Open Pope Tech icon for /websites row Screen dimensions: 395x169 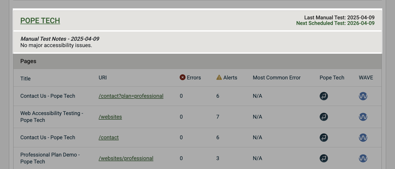coord(324,117)
